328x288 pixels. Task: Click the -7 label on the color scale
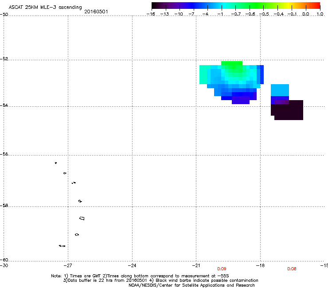click(192, 14)
